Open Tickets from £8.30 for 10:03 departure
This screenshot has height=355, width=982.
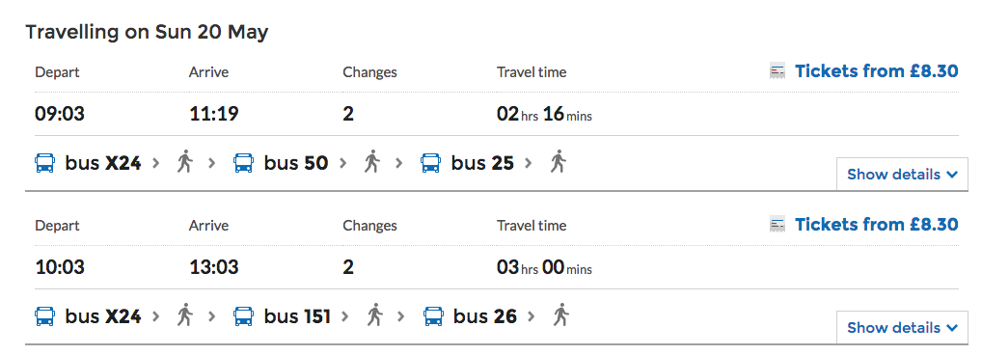pos(876,224)
